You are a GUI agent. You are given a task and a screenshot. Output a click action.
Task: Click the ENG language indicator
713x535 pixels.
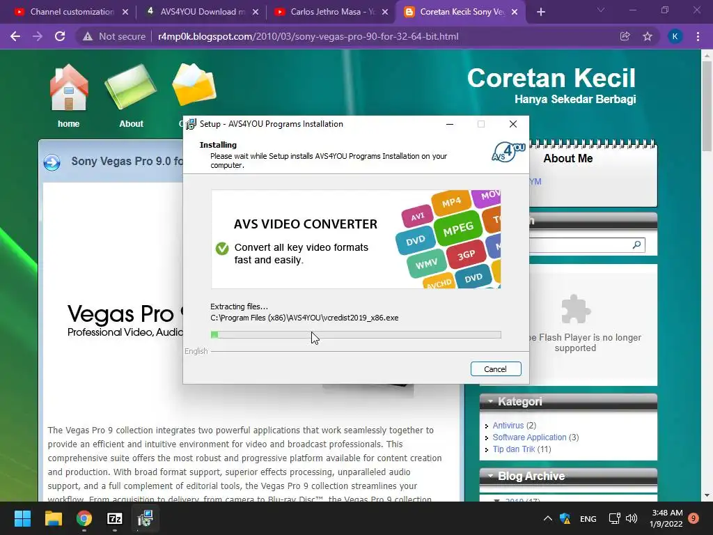tap(588, 518)
